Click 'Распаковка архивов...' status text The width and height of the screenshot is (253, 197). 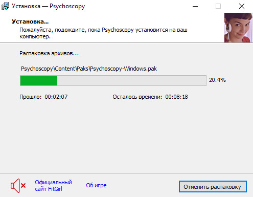49,53
